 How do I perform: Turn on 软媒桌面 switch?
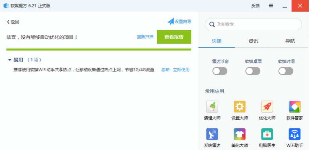point(253,71)
